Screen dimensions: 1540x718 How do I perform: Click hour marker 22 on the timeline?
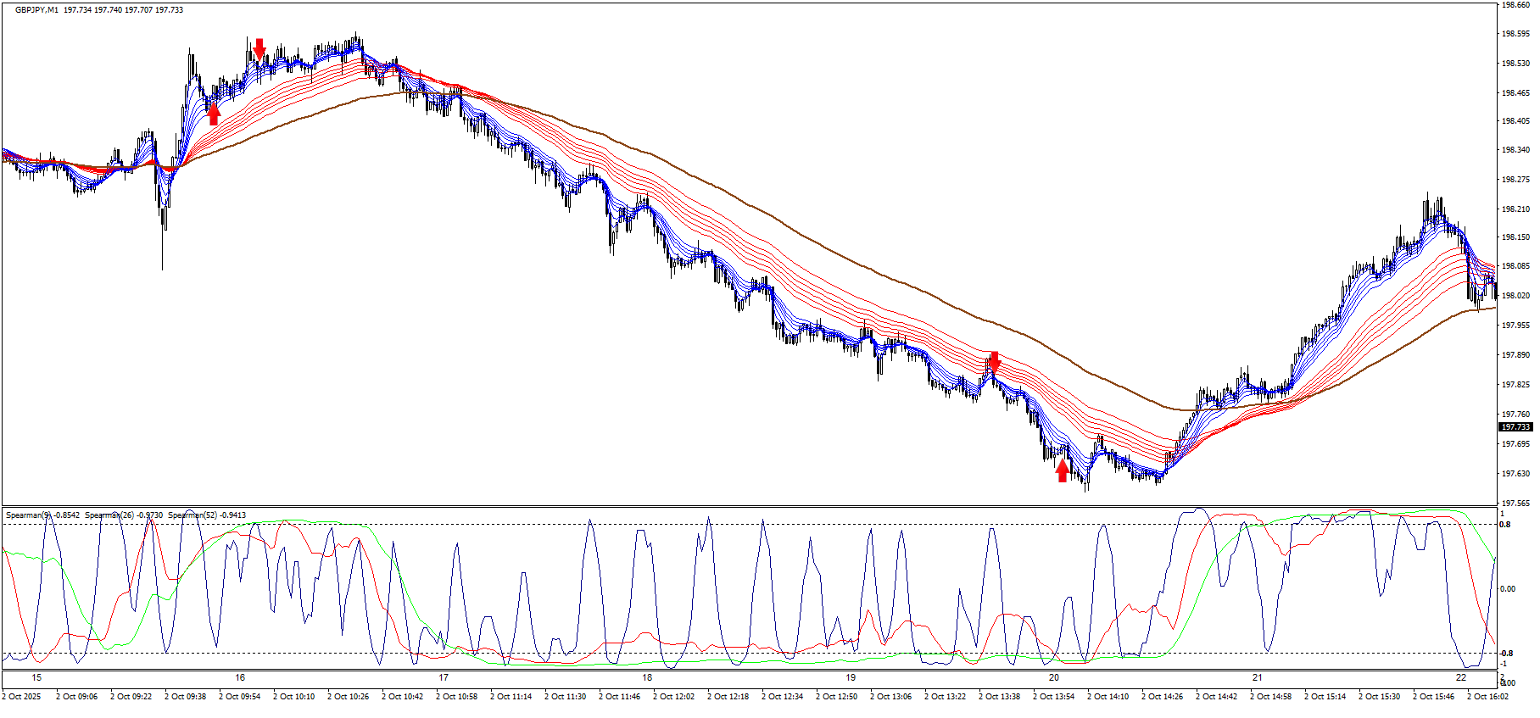(1461, 677)
